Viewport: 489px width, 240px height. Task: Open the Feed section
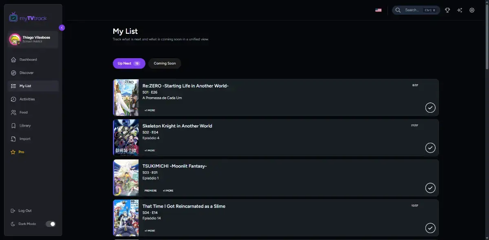pyautogui.click(x=33, y=113)
